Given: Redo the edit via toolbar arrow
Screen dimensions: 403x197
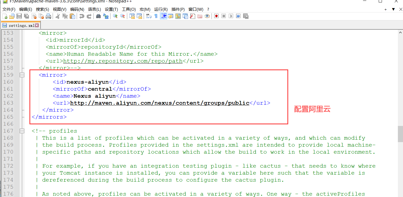Looking at the screenshot, I should [x=89, y=16].
